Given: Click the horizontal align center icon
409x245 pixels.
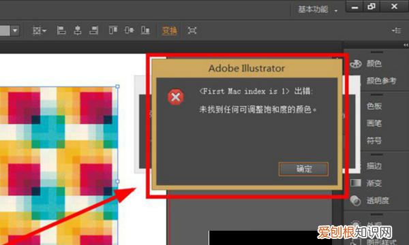Looking at the screenshot, I should pyautogui.click(x=78, y=31).
